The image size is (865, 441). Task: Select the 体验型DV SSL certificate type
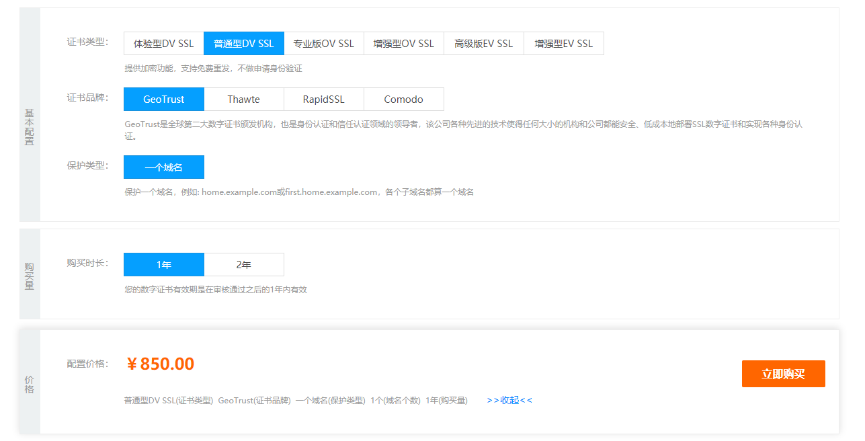[163, 44]
